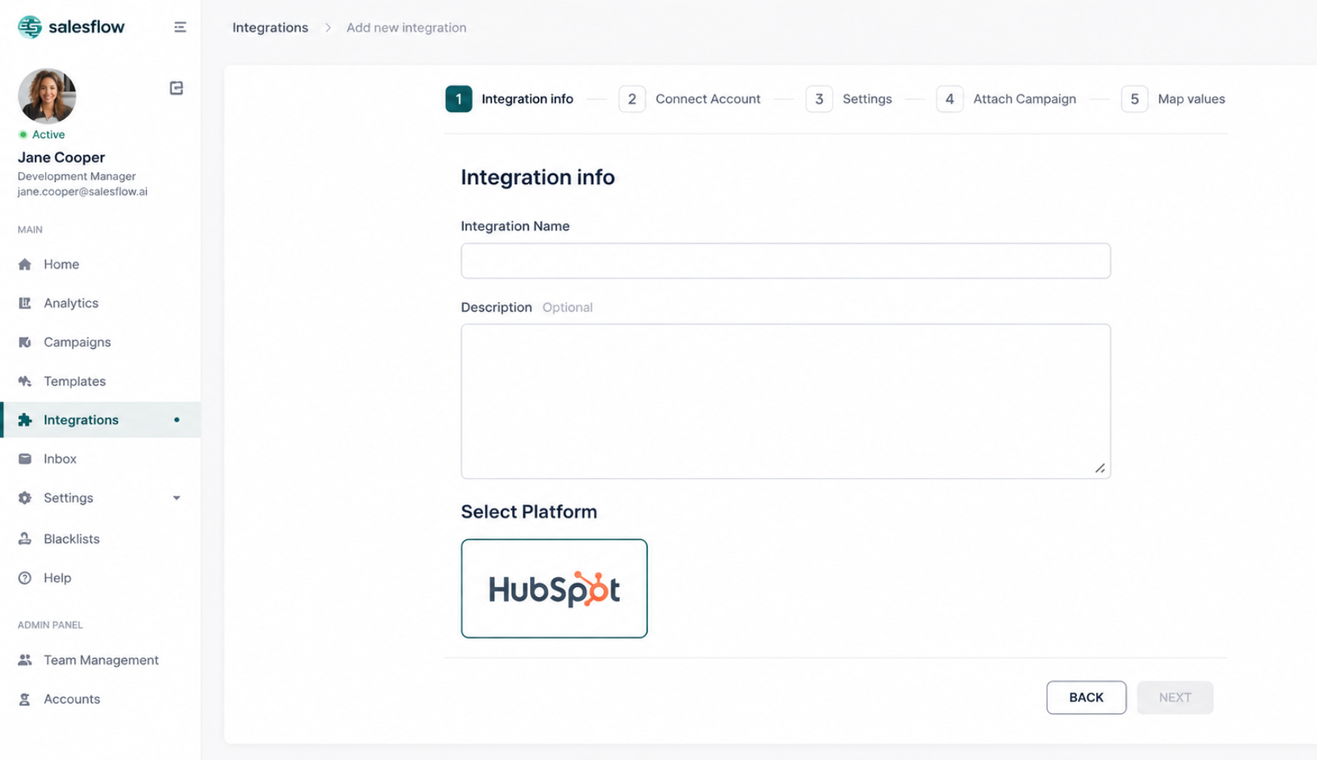Image resolution: width=1317 pixels, height=760 pixels.
Task: Select Inbox menu item
Action: click(x=100, y=459)
